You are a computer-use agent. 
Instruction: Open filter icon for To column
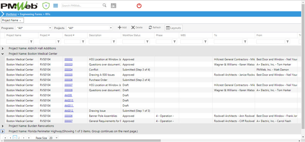click(245, 42)
